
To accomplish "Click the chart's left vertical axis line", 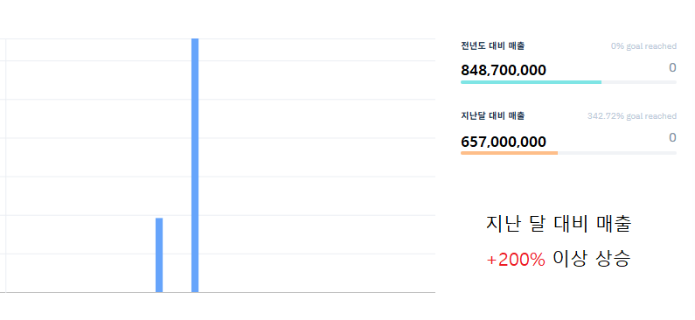I will pyautogui.click(x=5, y=165).
